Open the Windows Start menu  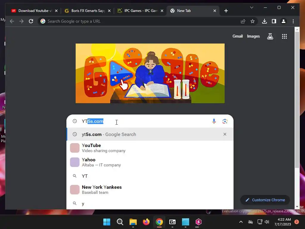(x=107, y=222)
